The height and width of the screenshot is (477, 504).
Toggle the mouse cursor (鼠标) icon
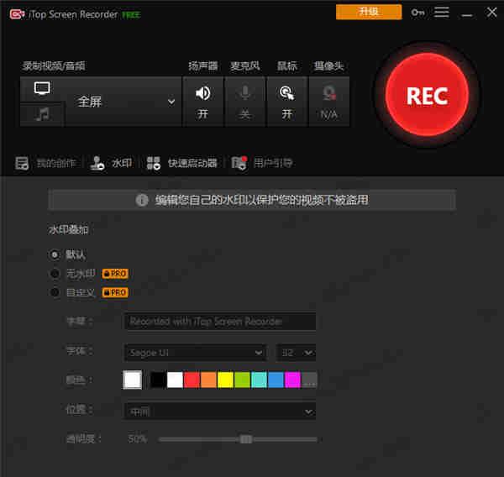(x=286, y=94)
